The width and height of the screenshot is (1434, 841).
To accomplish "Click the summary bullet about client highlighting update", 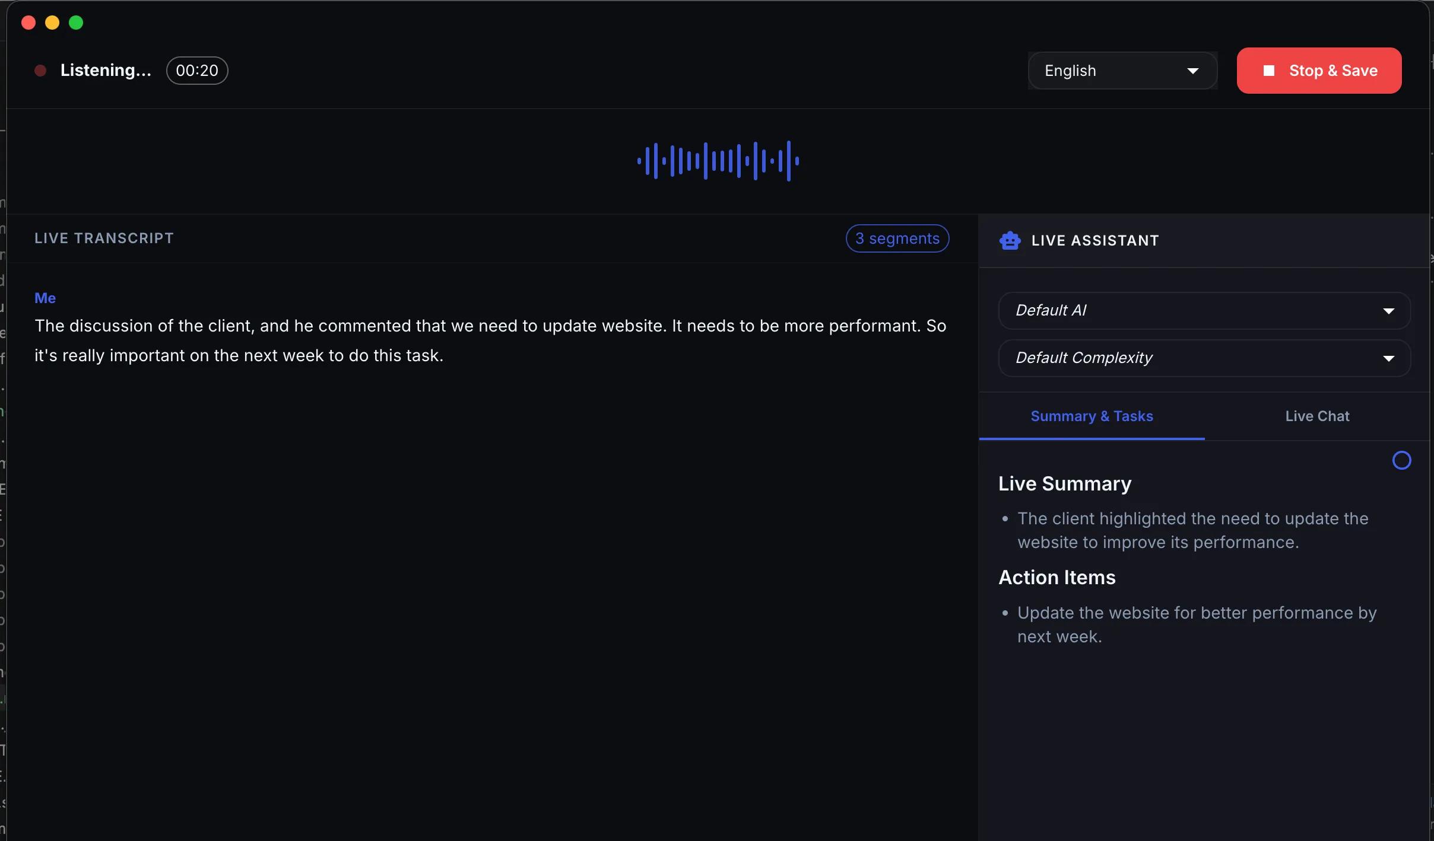I will (x=1193, y=530).
